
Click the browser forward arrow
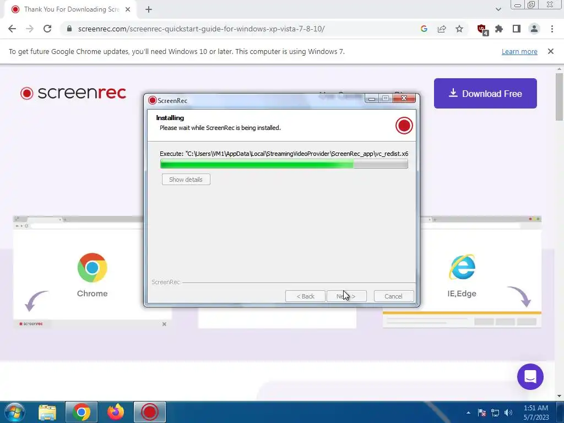point(30,29)
